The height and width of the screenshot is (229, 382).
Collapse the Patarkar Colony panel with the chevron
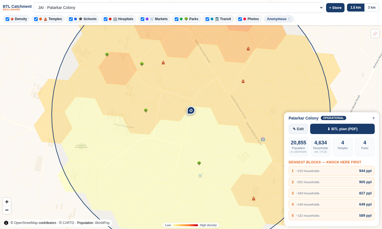click(374, 118)
